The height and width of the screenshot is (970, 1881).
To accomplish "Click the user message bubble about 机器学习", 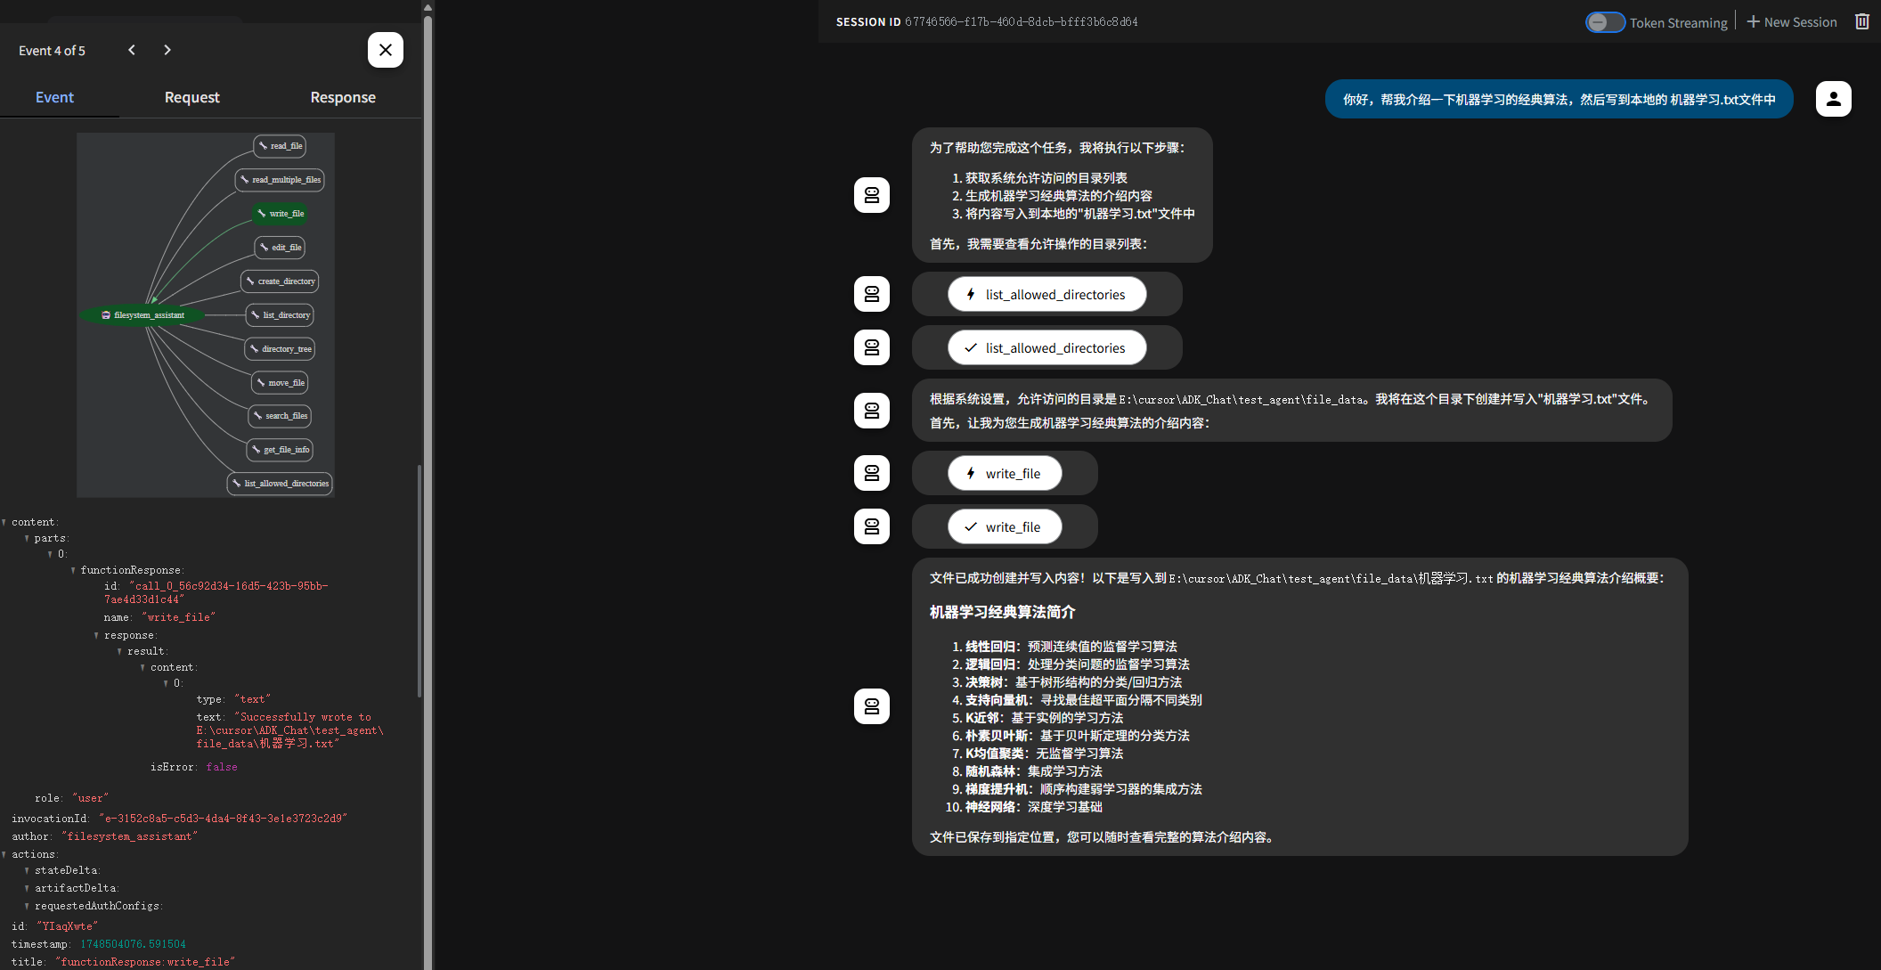I will [x=1559, y=99].
